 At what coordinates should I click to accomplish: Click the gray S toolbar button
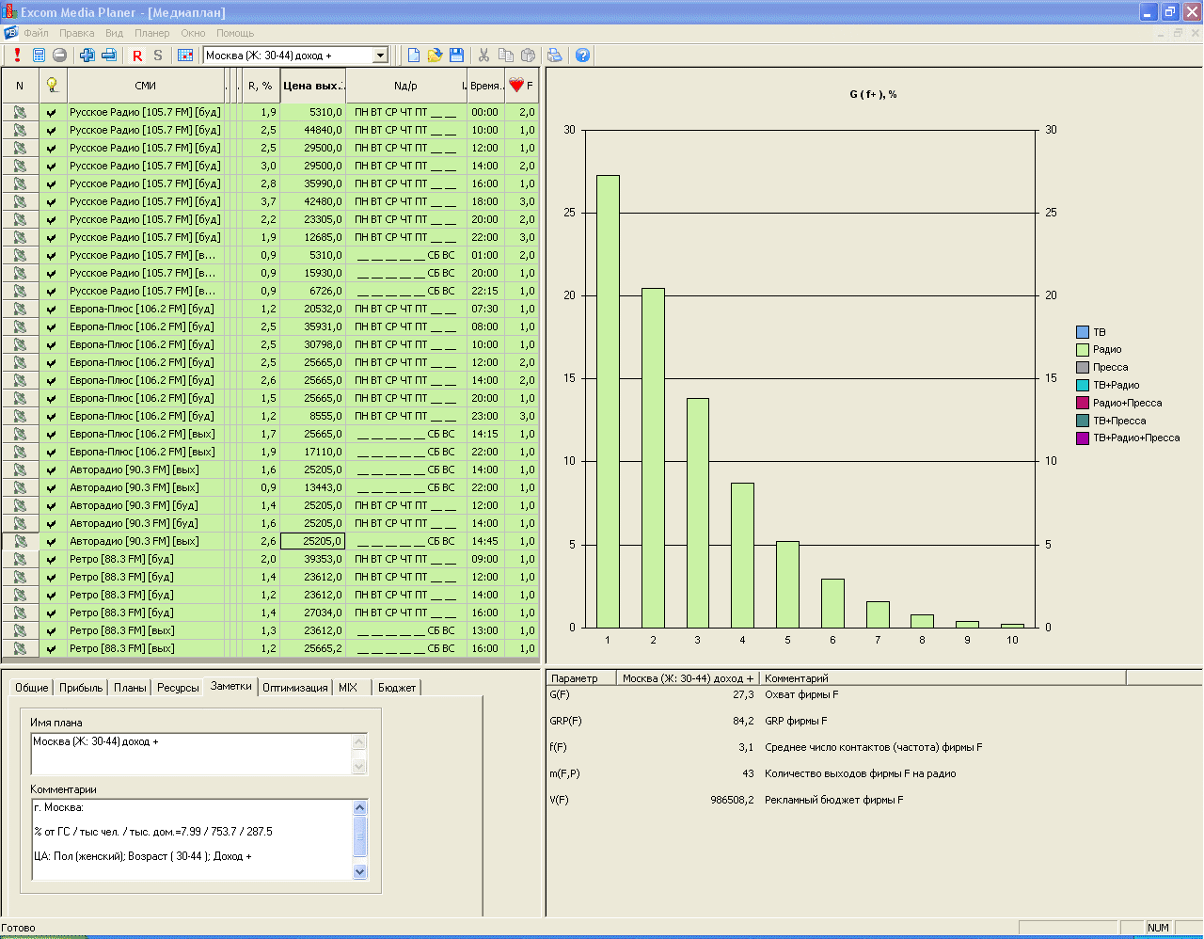point(158,56)
